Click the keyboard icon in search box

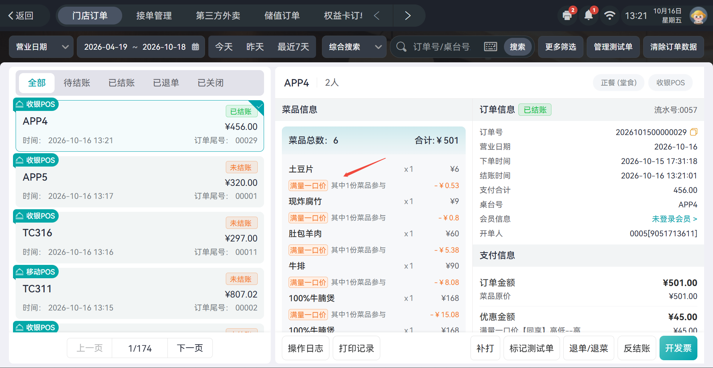click(x=490, y=47)
